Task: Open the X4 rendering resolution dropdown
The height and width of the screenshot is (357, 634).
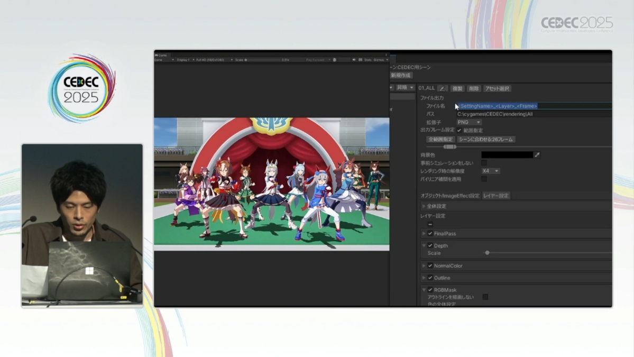Action: coord(491,171)
